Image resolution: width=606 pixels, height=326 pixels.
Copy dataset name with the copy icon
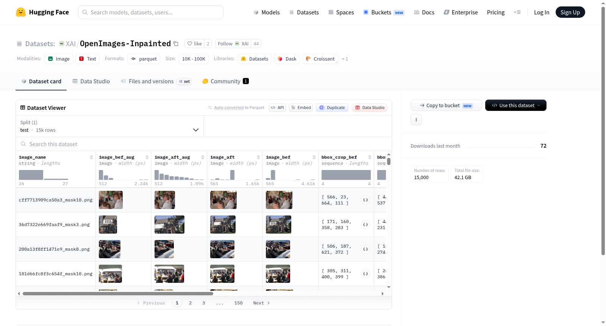click(176, 44)
